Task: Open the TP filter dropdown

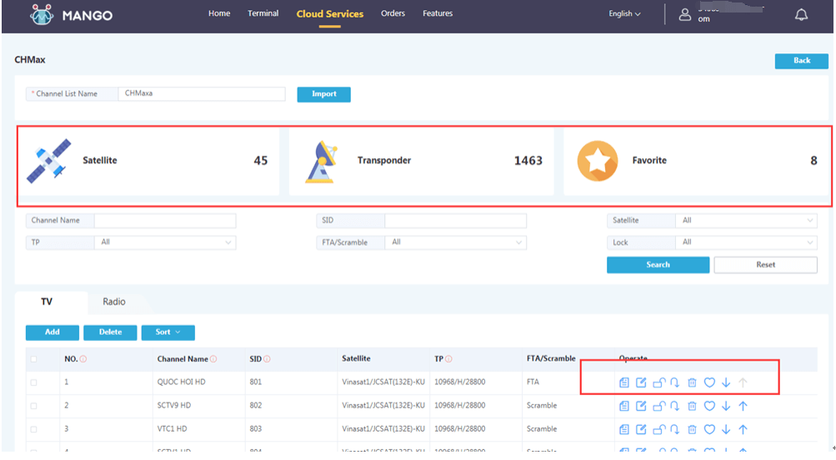Action: click(x=165, y=242)
